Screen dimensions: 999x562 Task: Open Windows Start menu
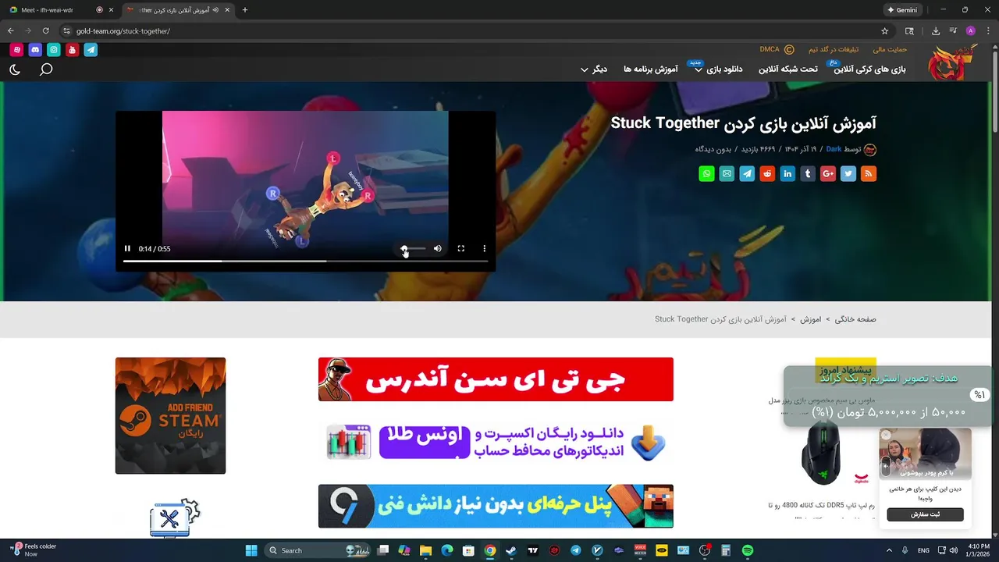pos(251,550)
